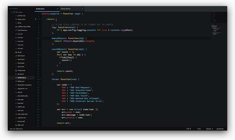Change line endings from Unix
This screenshot has height=140, width=235.
[x=199, y=129]
